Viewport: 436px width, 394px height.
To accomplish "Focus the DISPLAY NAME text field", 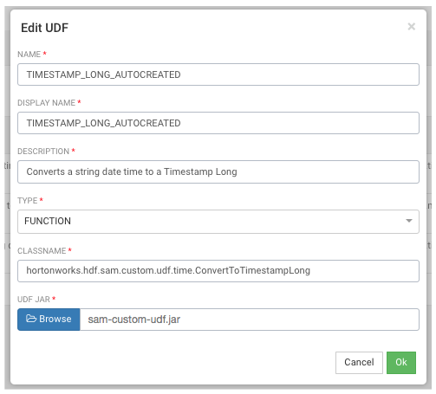I will [218, 123].
